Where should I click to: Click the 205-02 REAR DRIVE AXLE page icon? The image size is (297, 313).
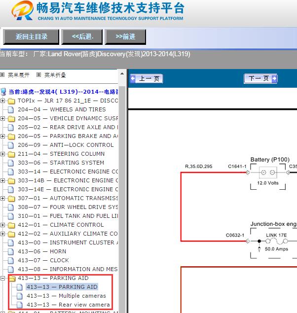11,127
